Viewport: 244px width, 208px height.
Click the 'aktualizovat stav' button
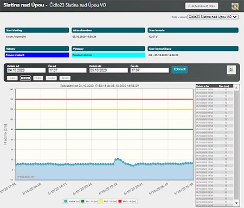[202, 6]
